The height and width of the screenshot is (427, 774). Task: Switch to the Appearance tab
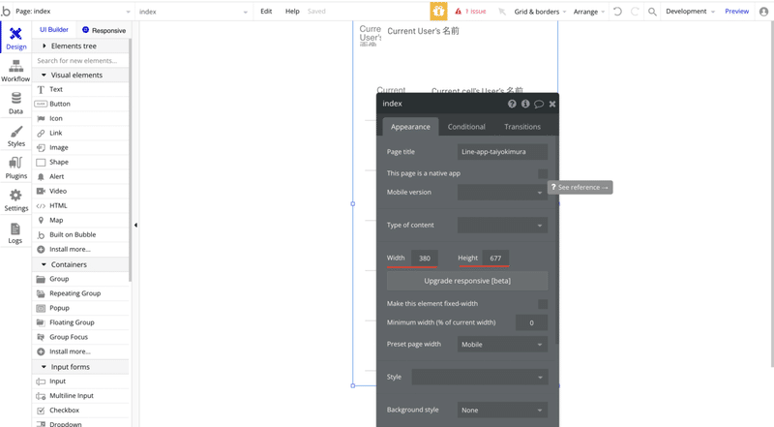(410, 127)
